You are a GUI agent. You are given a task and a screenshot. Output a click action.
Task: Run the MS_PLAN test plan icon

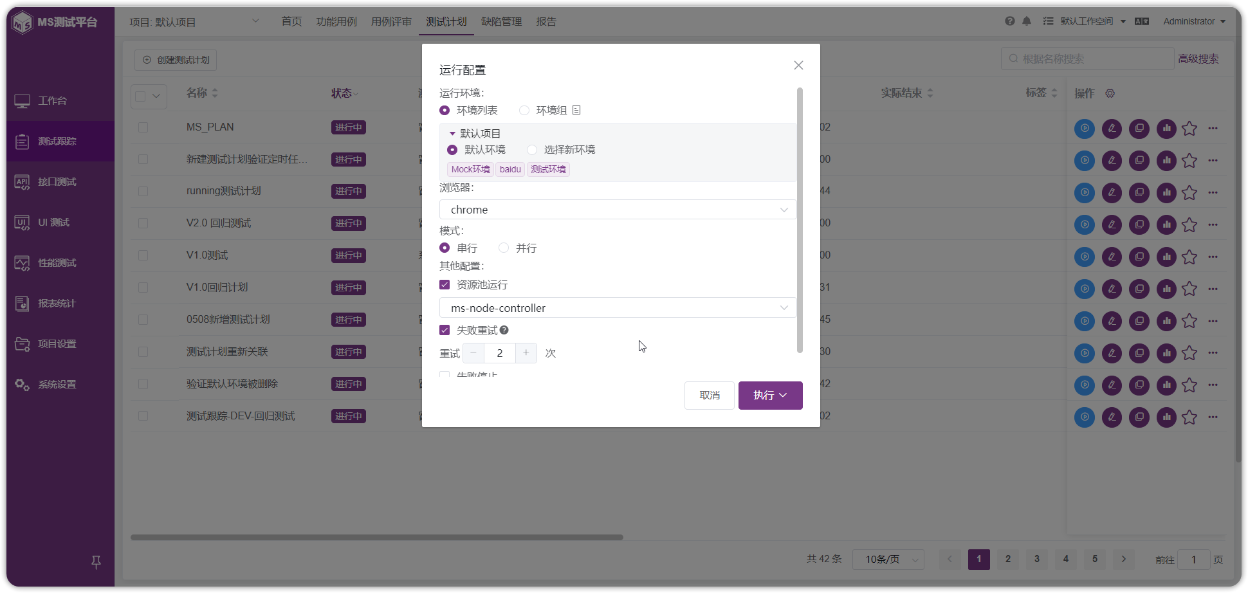click(1085, 128)
